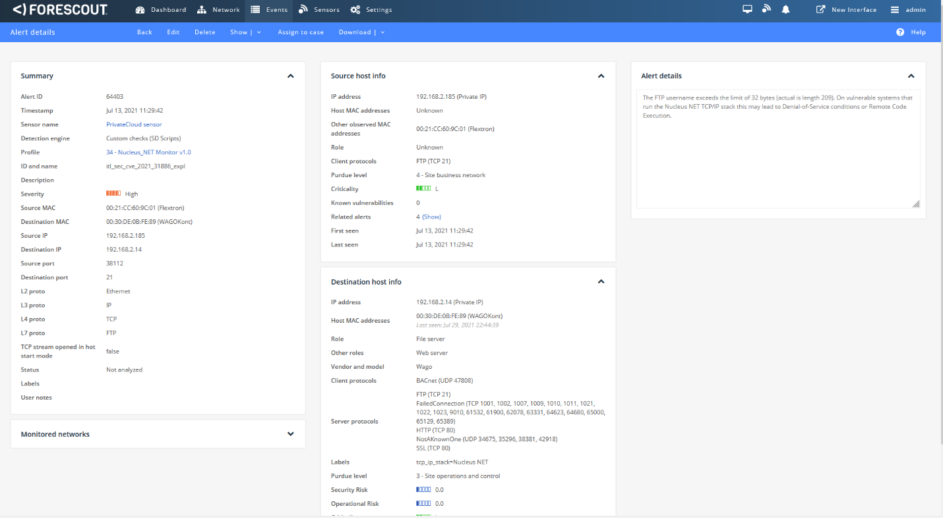
Task: Click the Help question mark icon
Action: [900, 32]
